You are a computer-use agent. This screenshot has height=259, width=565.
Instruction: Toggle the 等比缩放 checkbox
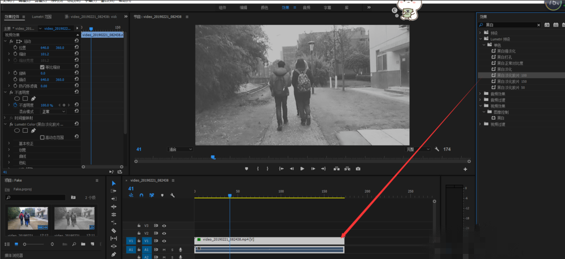pyautogui.click(x=42, y=67)
